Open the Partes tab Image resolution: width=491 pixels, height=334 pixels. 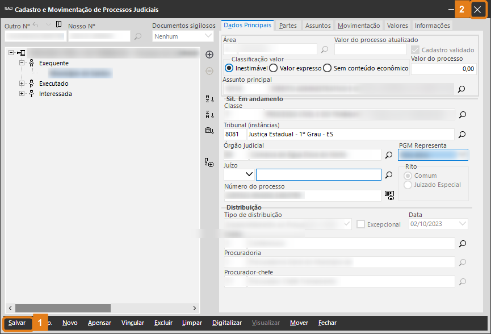(x=288, y=26)
